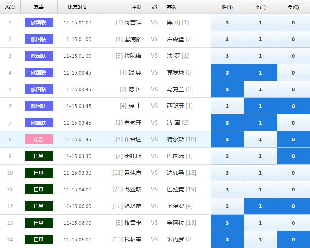This screenshot has width=310, height=248.
Task: Open away team 克罗地
Action: point(176,72)
